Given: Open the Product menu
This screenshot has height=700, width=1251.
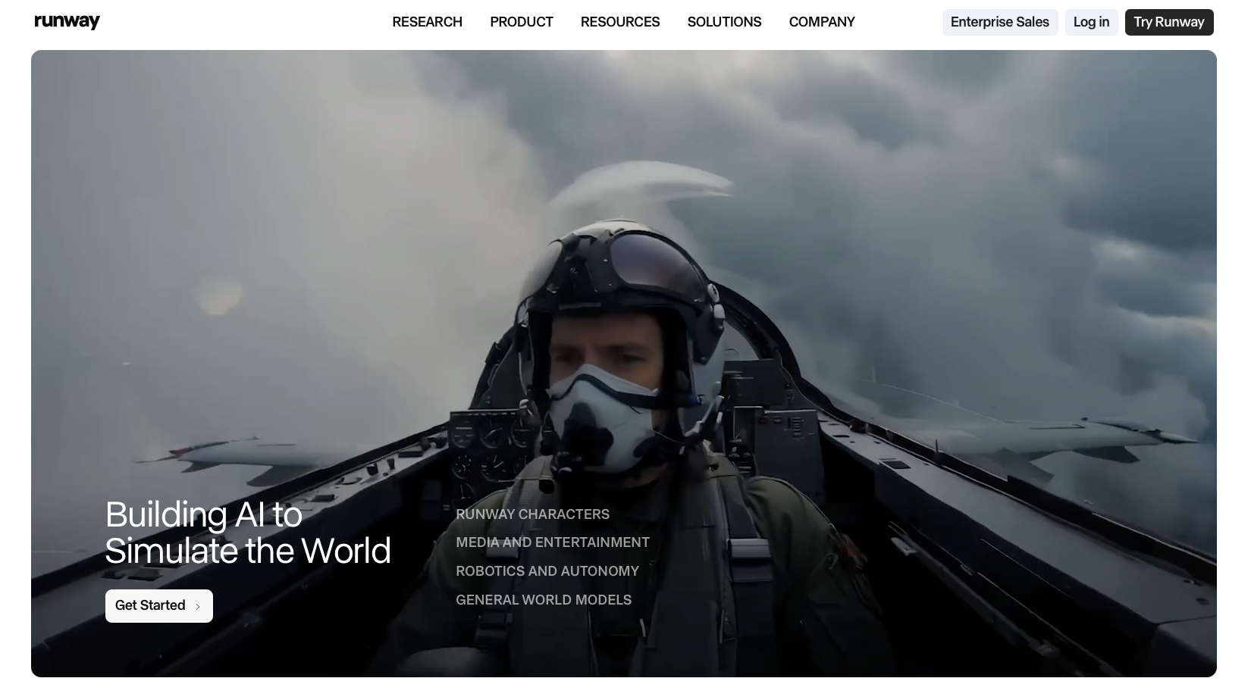Looking at the screenshot, I should (522, 22).
